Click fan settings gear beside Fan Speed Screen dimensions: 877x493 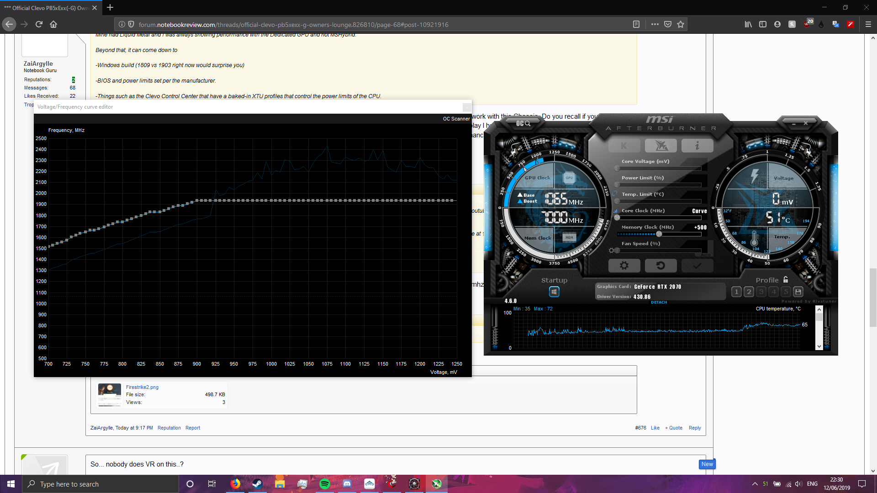point(611,251)
